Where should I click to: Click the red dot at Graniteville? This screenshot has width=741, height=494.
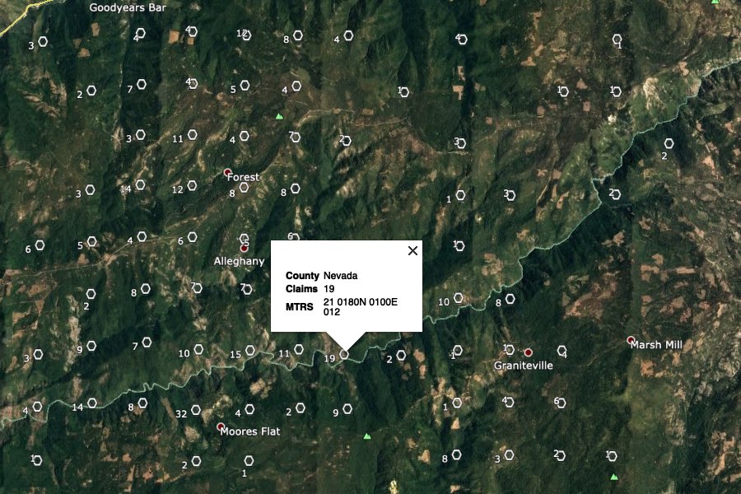tap(529, 352)
